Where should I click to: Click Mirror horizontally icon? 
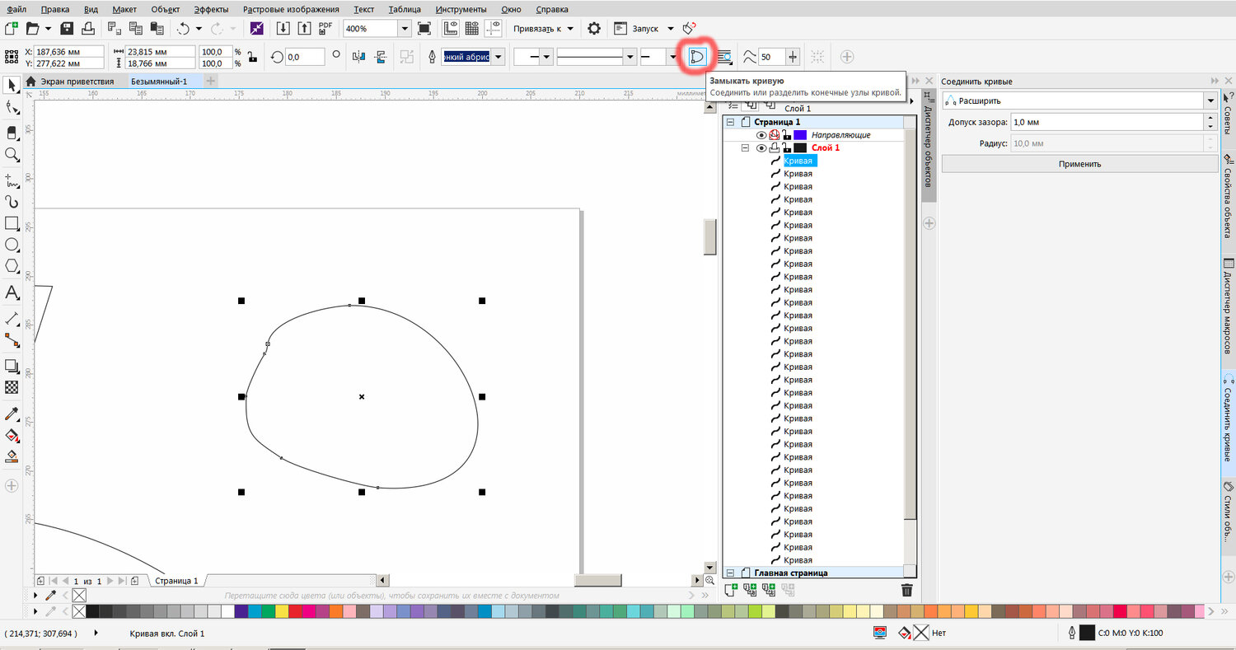[x=358, y=57]
